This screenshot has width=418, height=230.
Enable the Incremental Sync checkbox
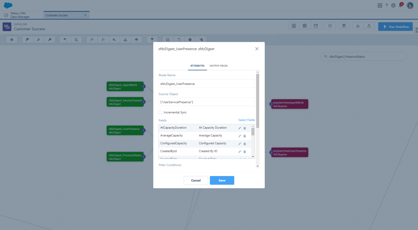[x=161, y=112]
